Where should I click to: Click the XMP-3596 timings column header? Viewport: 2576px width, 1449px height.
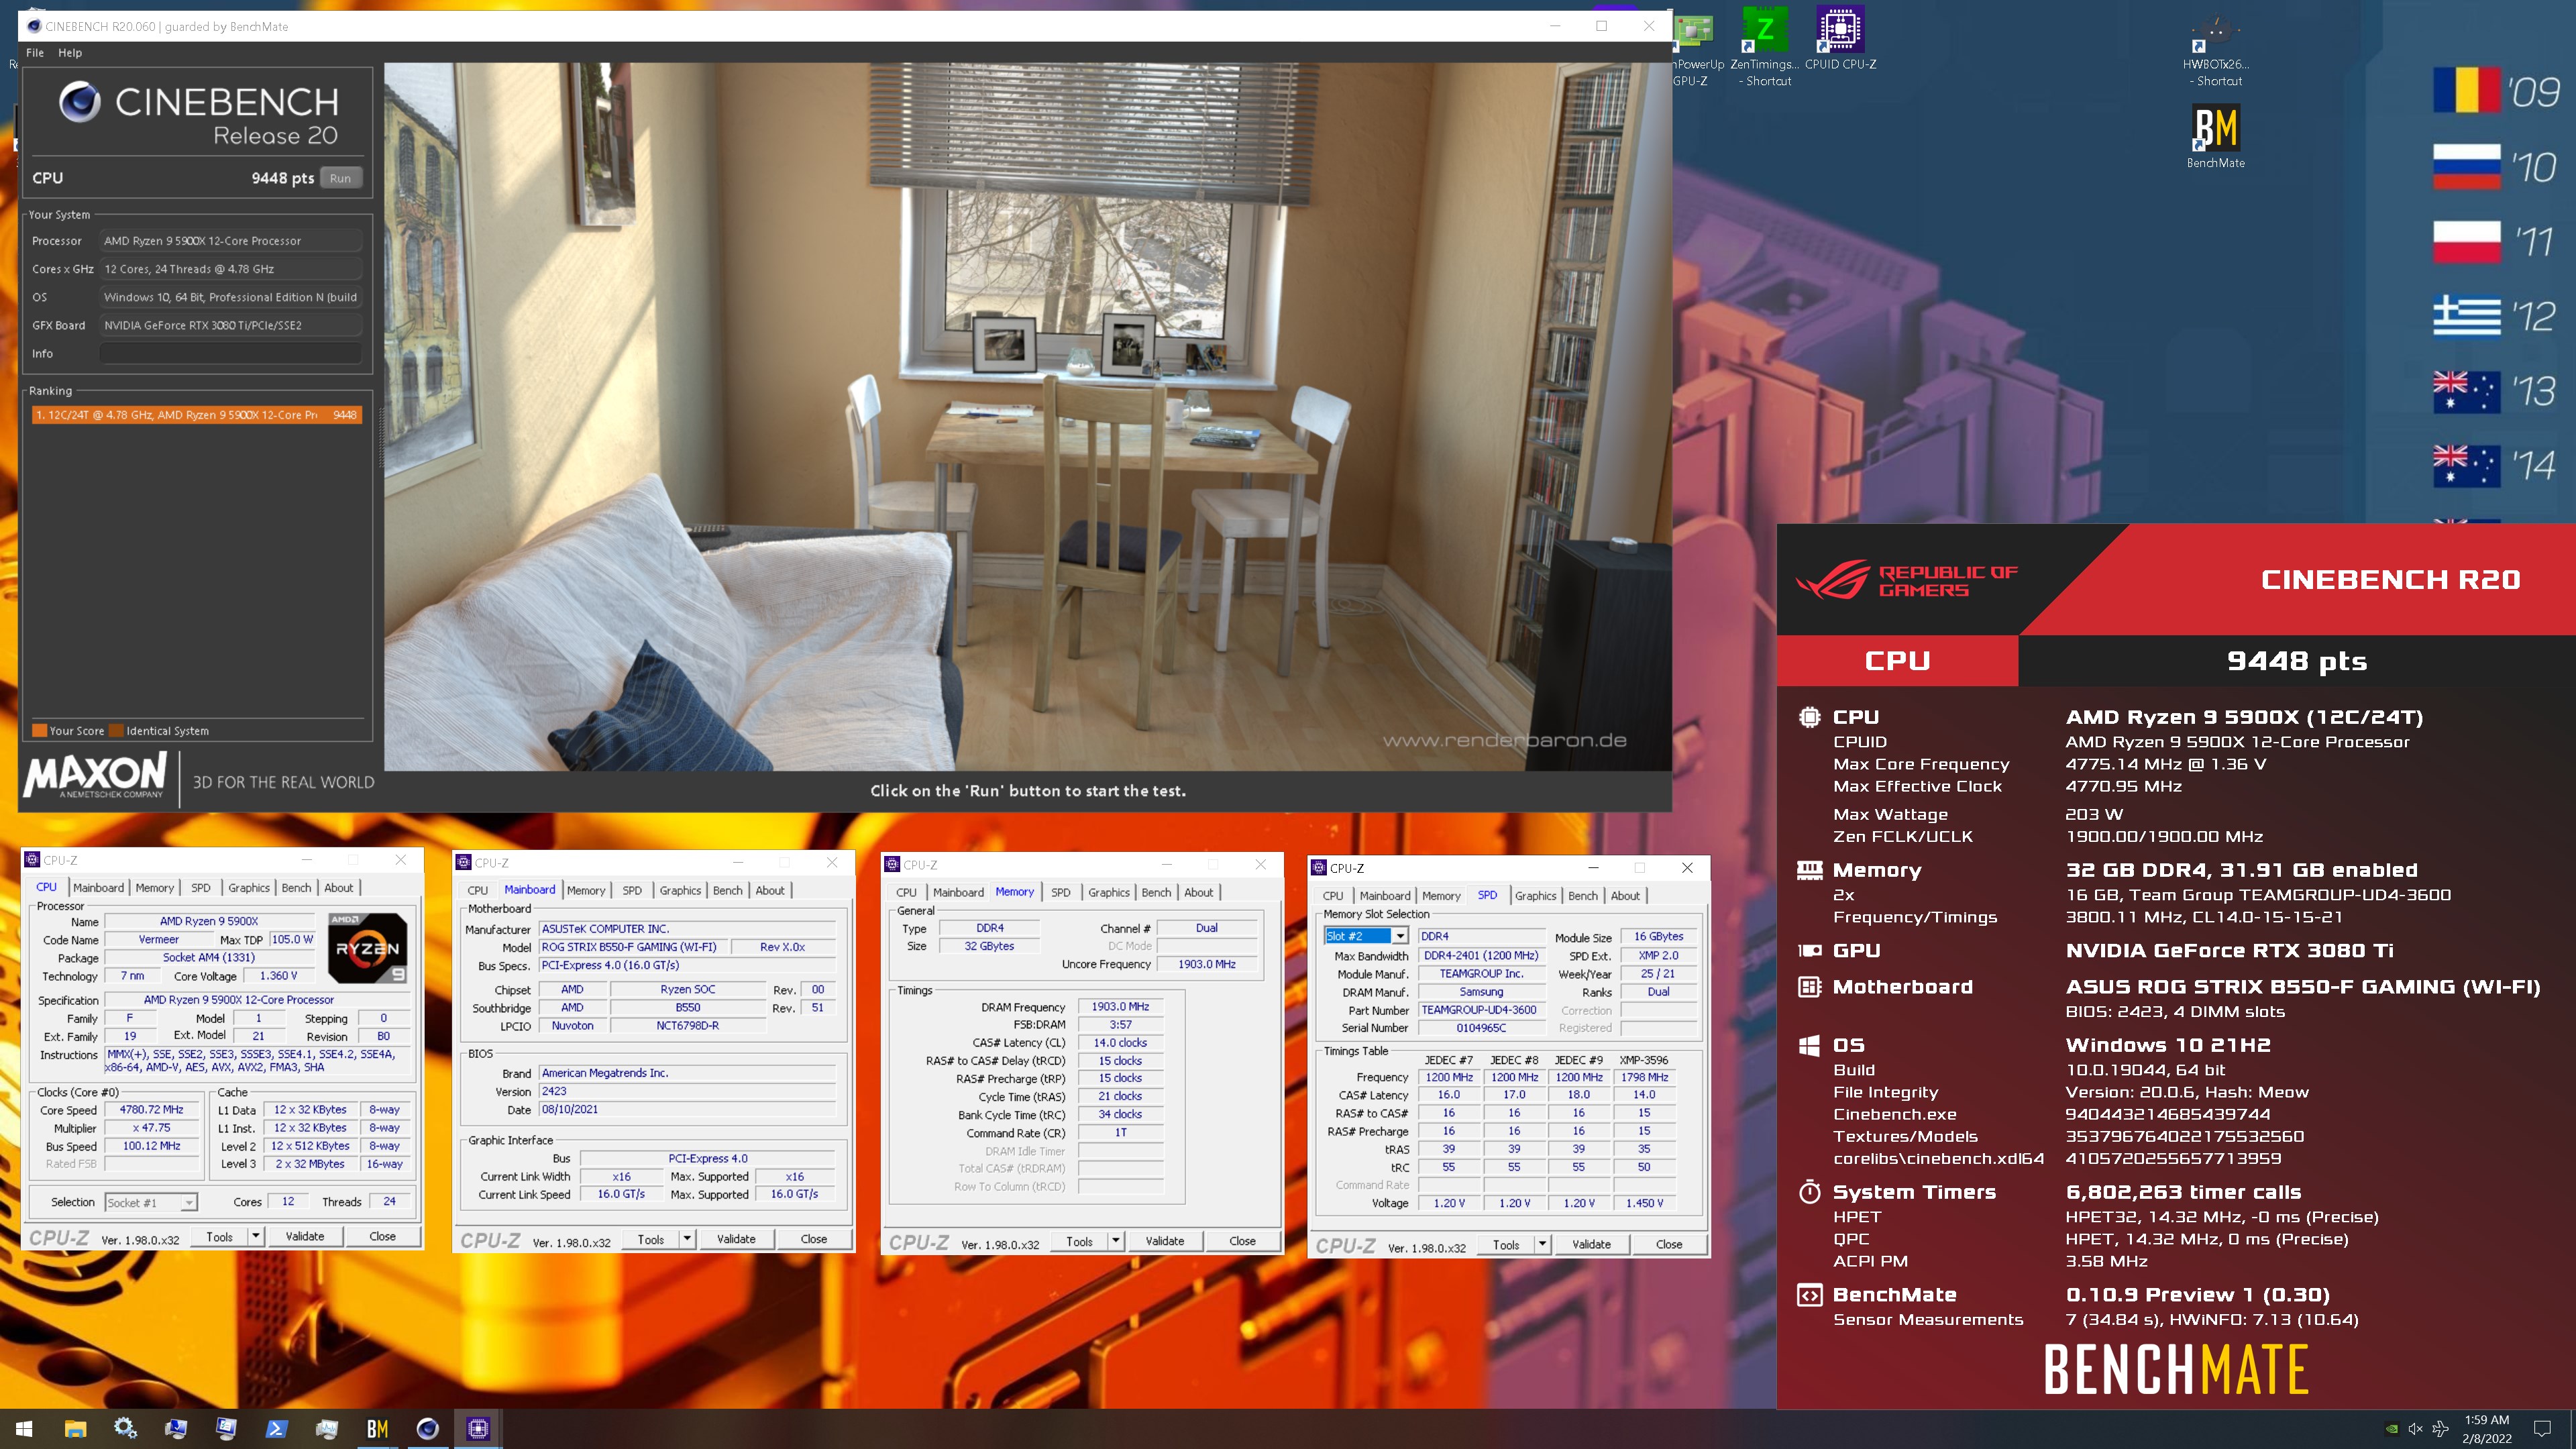[1644, 1060]
